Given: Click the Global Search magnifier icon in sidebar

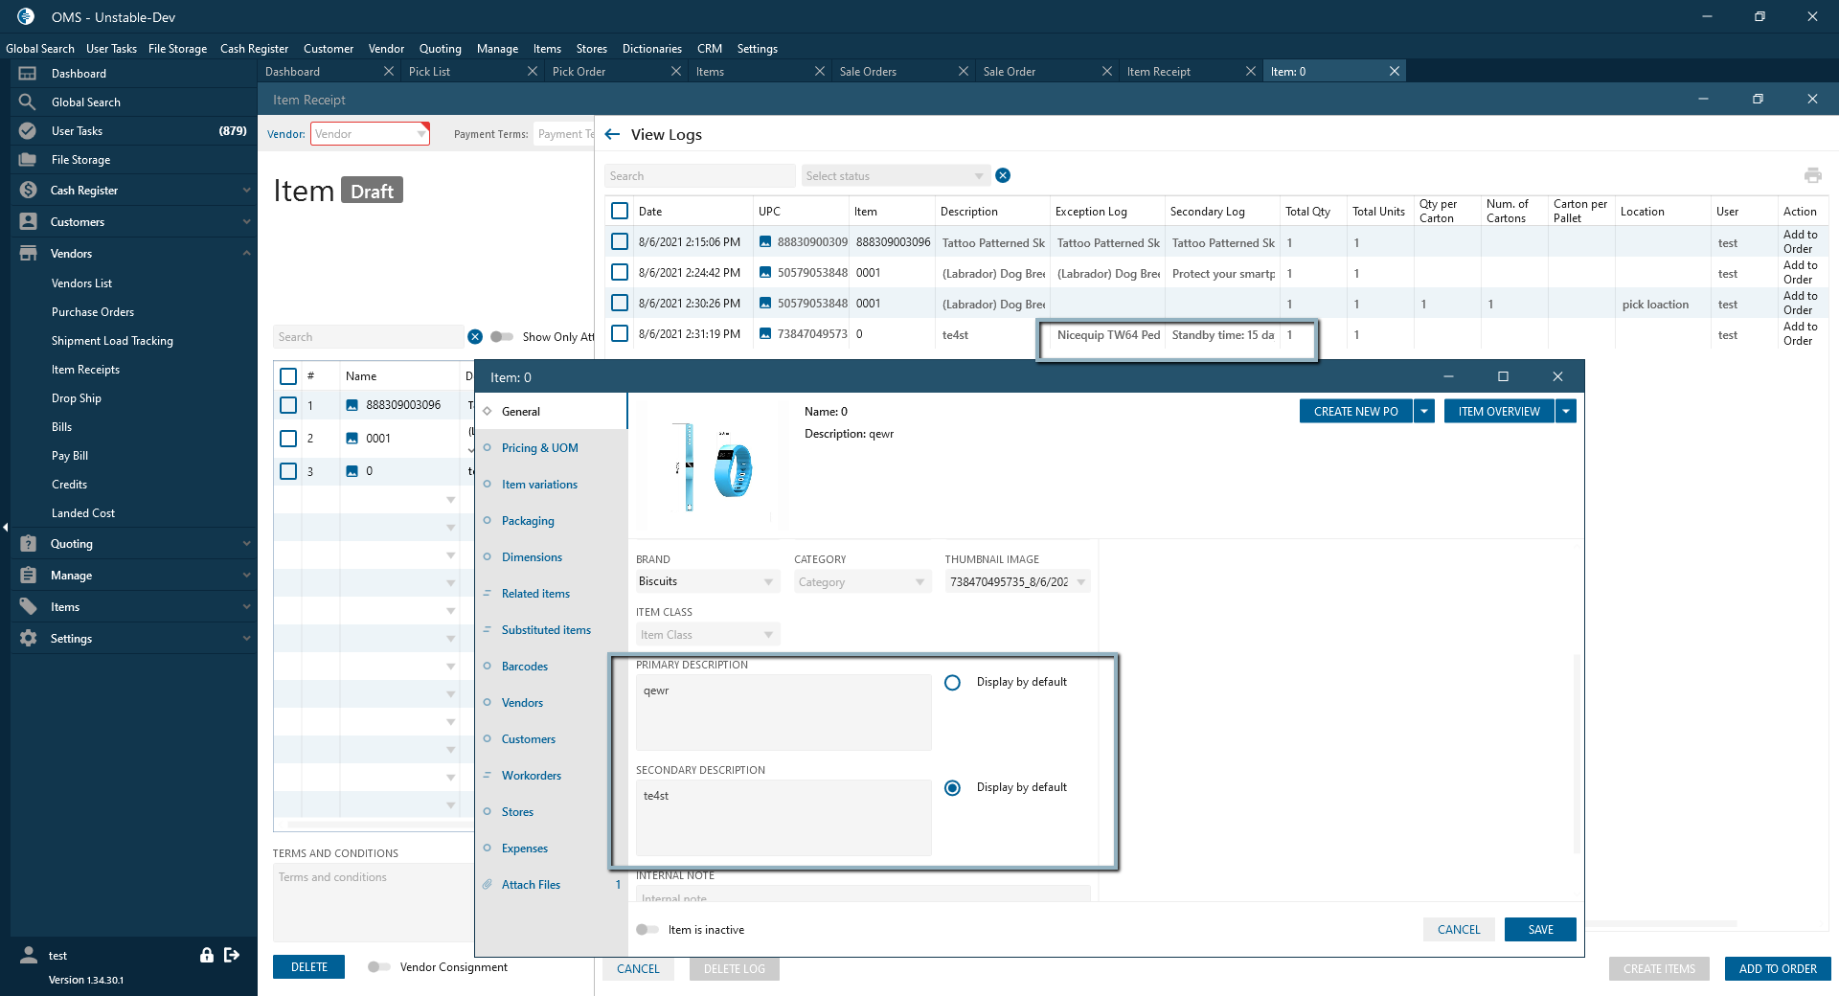Looking at the screenshot, I should coord(28,102).
